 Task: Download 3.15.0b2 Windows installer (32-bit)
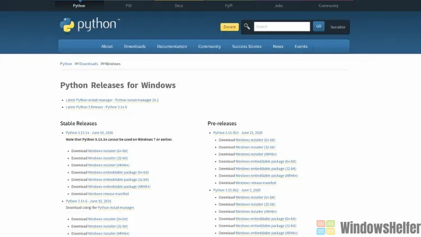point(255,204)
